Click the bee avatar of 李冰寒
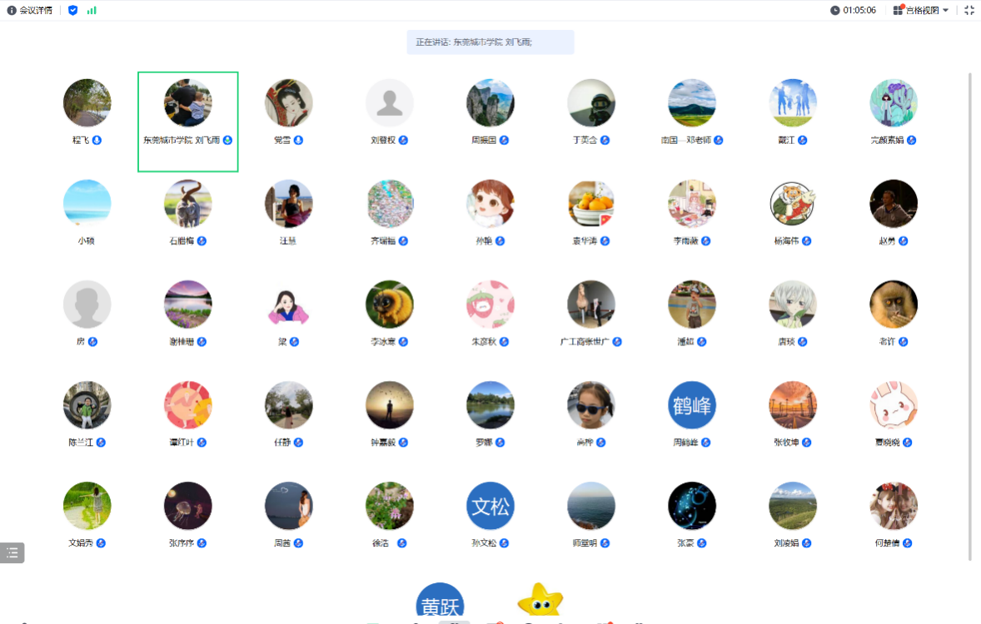981x624 pixels. click(390, 305)
